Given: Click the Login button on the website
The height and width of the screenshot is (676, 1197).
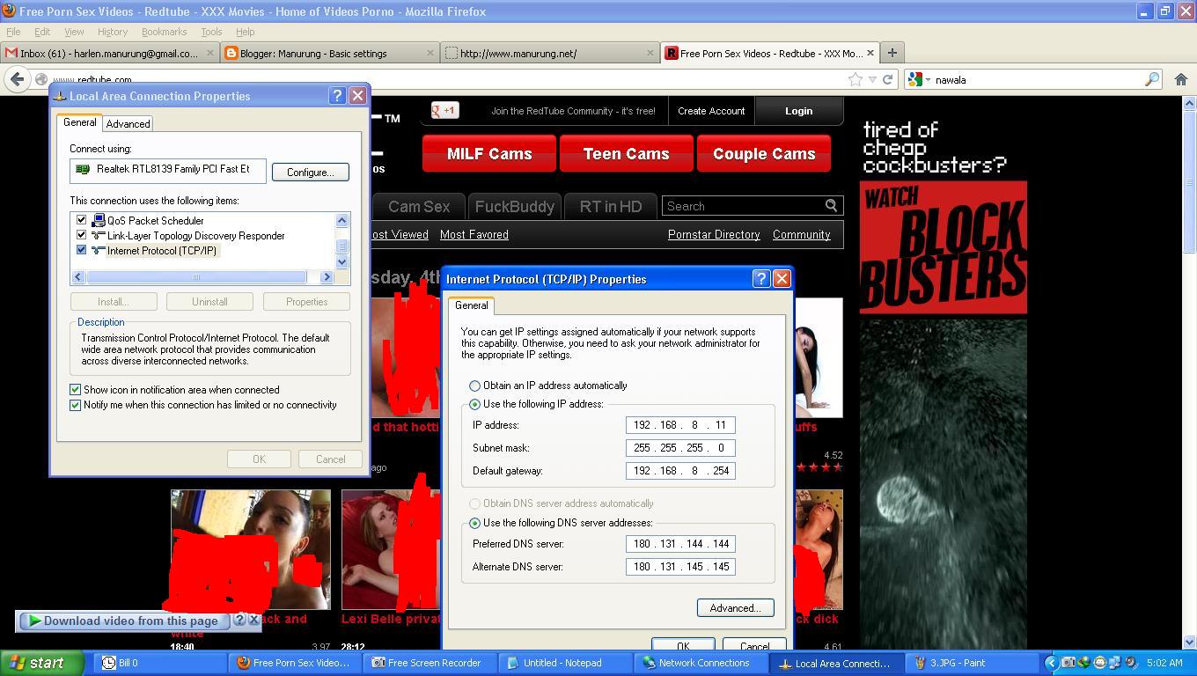Looking at the screenshot, I should (x=798, y=111).
